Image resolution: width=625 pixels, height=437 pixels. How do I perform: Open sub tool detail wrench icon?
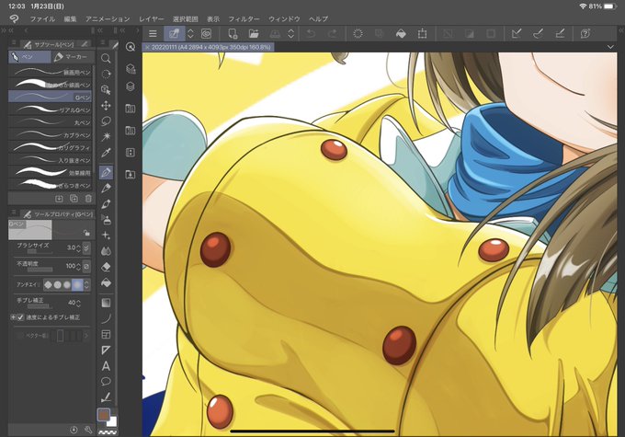(x=88, y=430)
